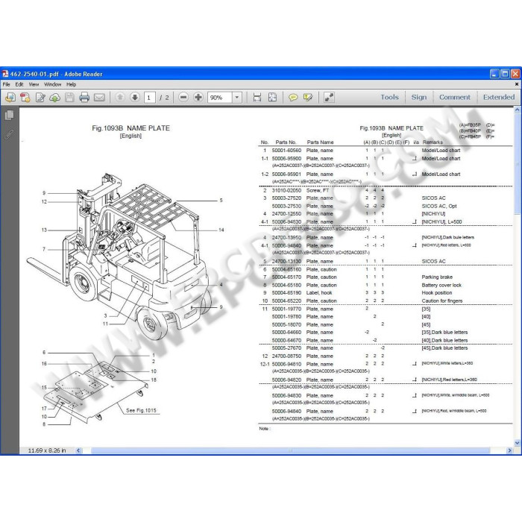Image resolution: width=522 pixels, height=522 pixels.
Task: Click the Convert file to PDF icon
Action: click(25, 98)
